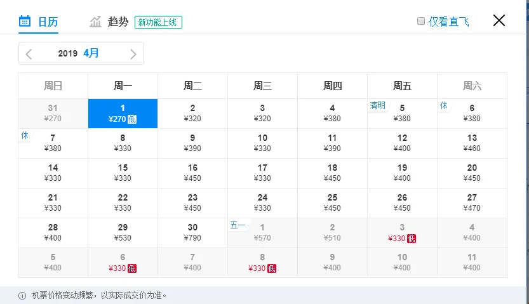Select May 8 low price date
The height and width of the screenshot is (304, 529).
point(262,262)
